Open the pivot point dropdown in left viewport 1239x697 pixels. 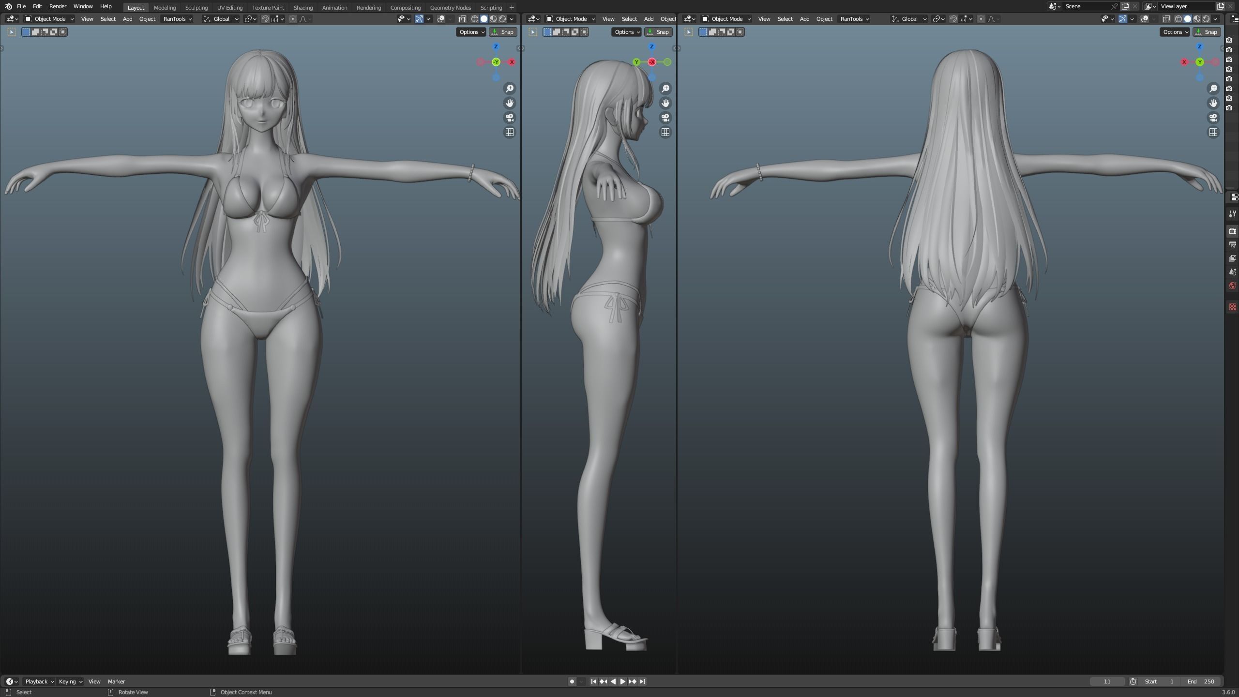click(x=250, y=19)
